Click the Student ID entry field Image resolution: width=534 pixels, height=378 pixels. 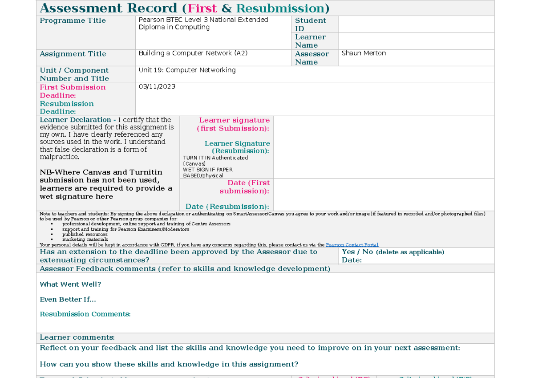(416, 24)
